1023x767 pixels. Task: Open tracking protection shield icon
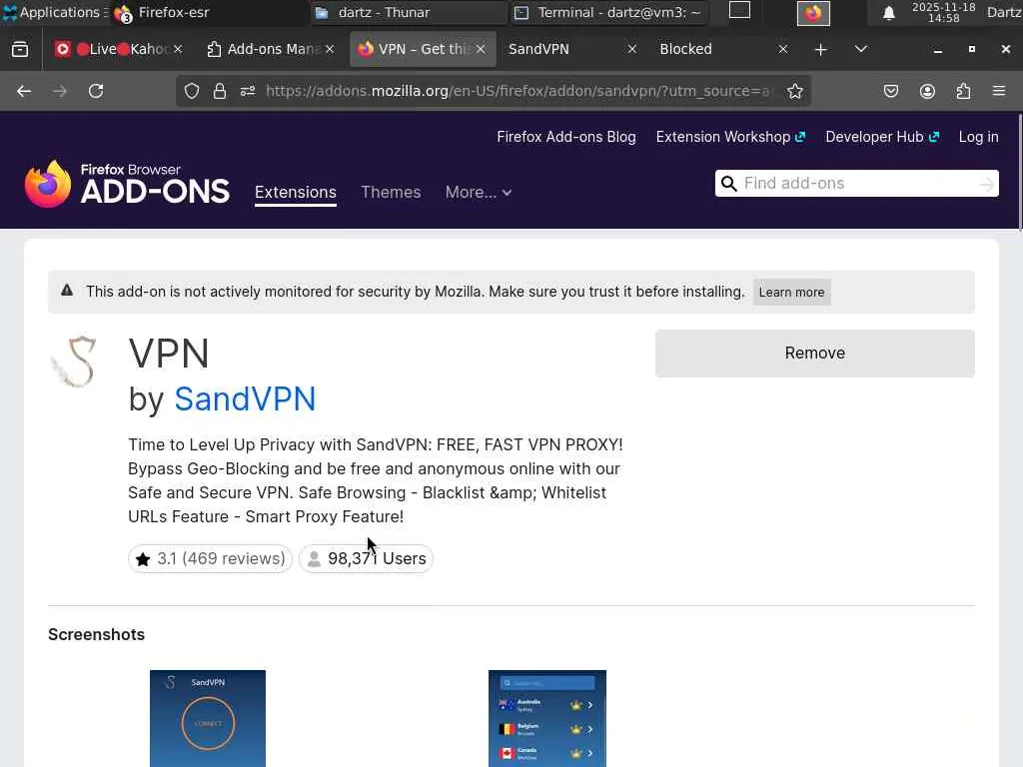191,91
